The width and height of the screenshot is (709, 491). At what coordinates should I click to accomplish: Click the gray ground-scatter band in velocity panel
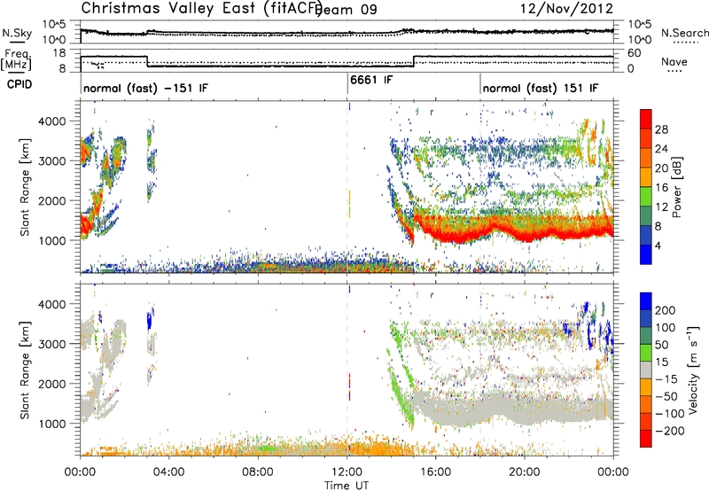point(513,410)
